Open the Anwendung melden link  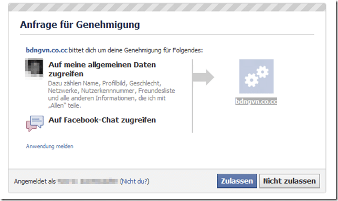click(49, 147)
